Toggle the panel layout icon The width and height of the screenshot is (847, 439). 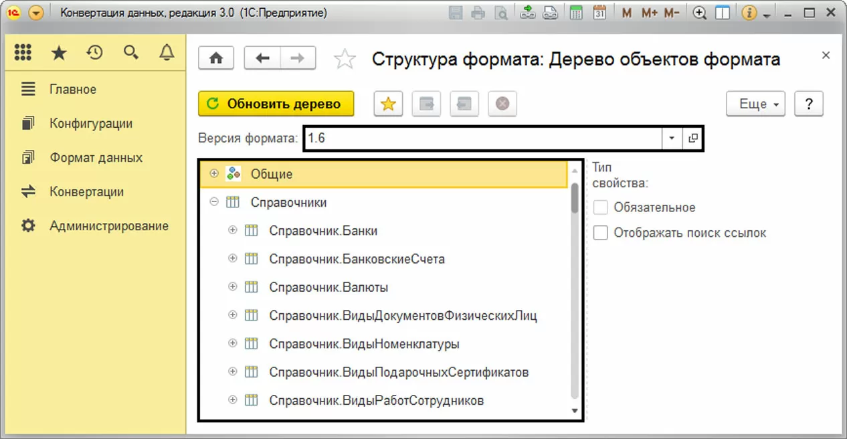tap(722, 13)
